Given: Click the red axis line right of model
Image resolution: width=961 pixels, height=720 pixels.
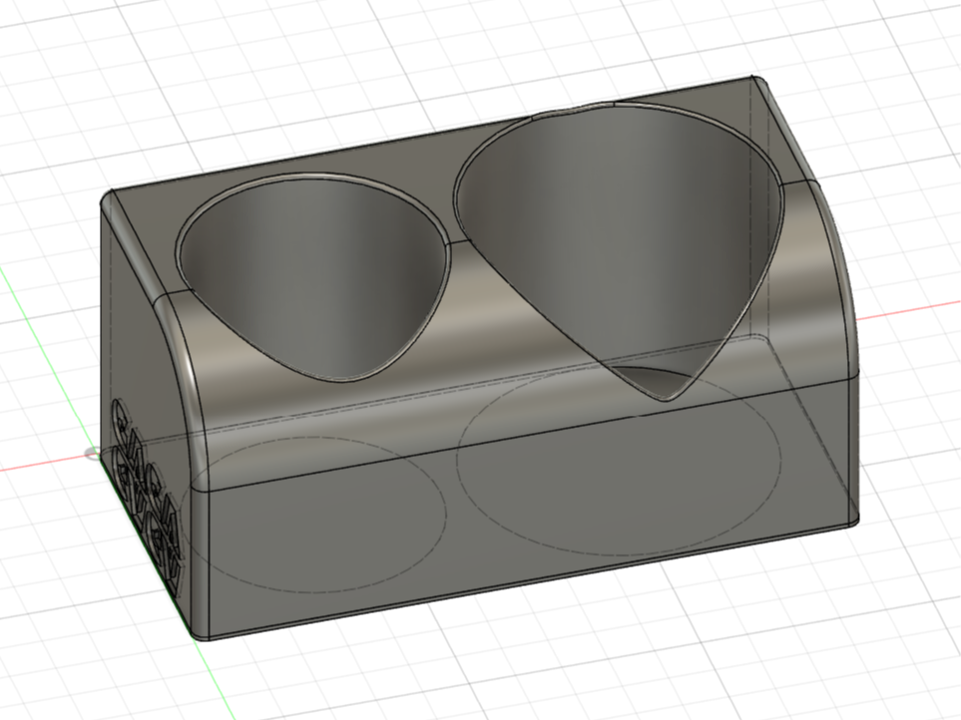Looking at the screenshot, I should click(907, 310).
